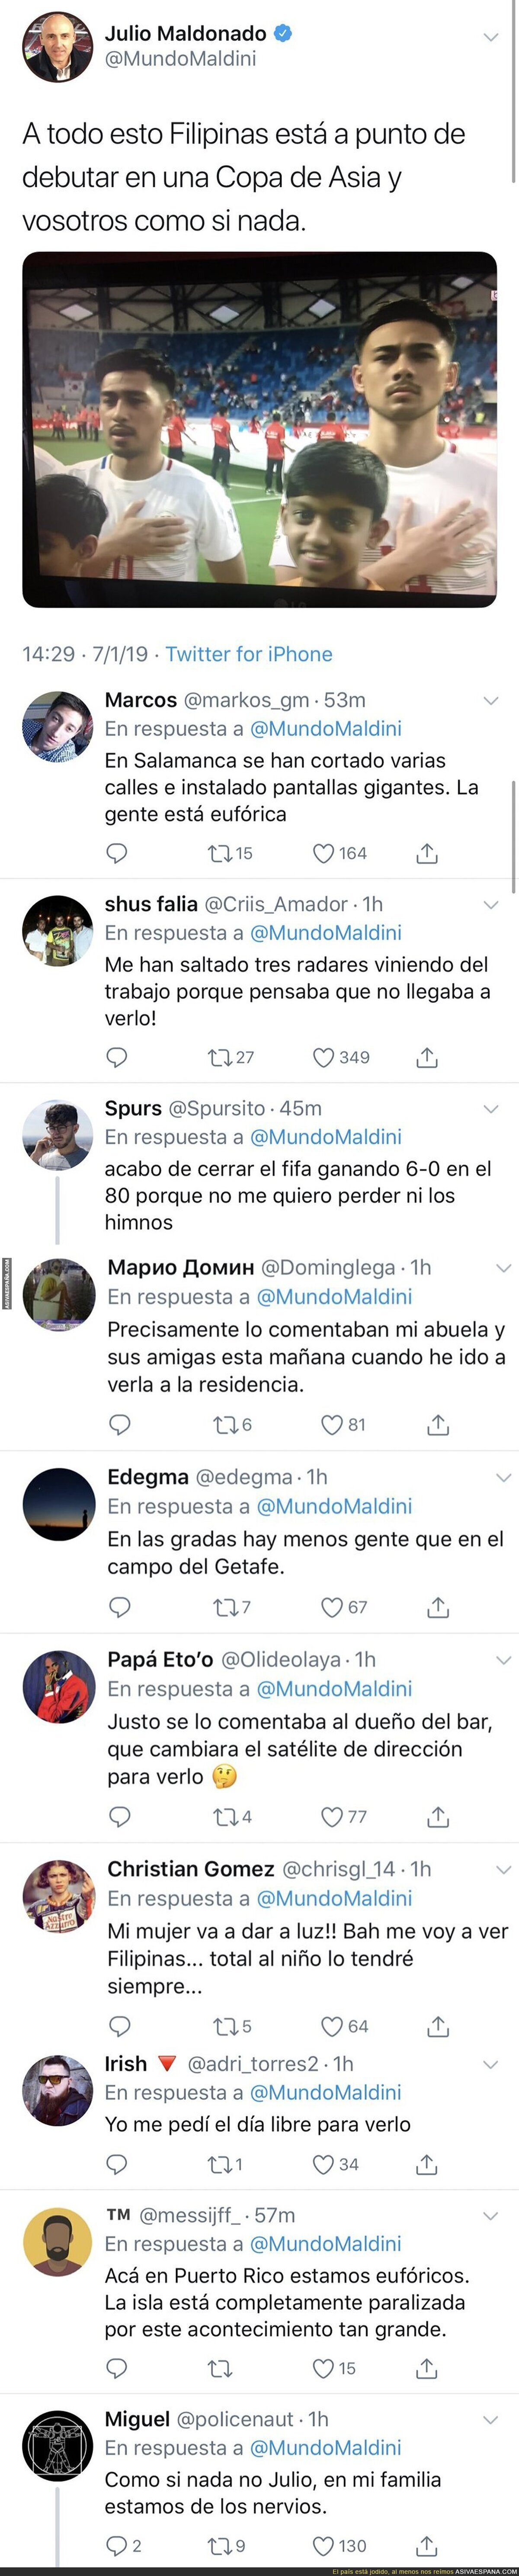Open options chevron on Julio Maldonado's tweet
Screen dimensions: 519x2576
coord(490,38)
